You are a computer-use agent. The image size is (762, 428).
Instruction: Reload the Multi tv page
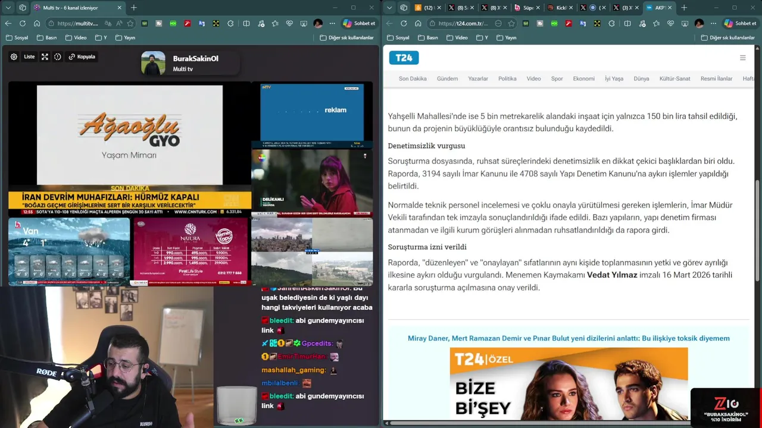click(x=23, y=23)
